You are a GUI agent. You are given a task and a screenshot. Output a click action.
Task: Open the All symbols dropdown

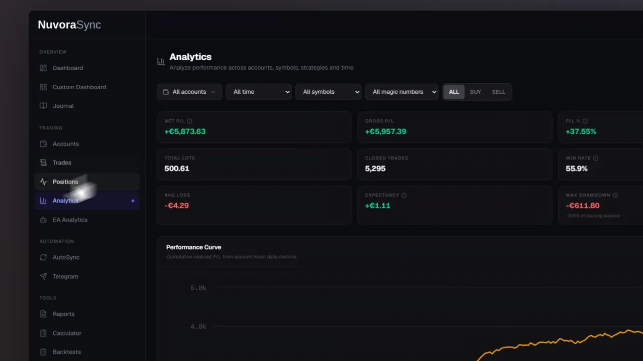point(328,92)
